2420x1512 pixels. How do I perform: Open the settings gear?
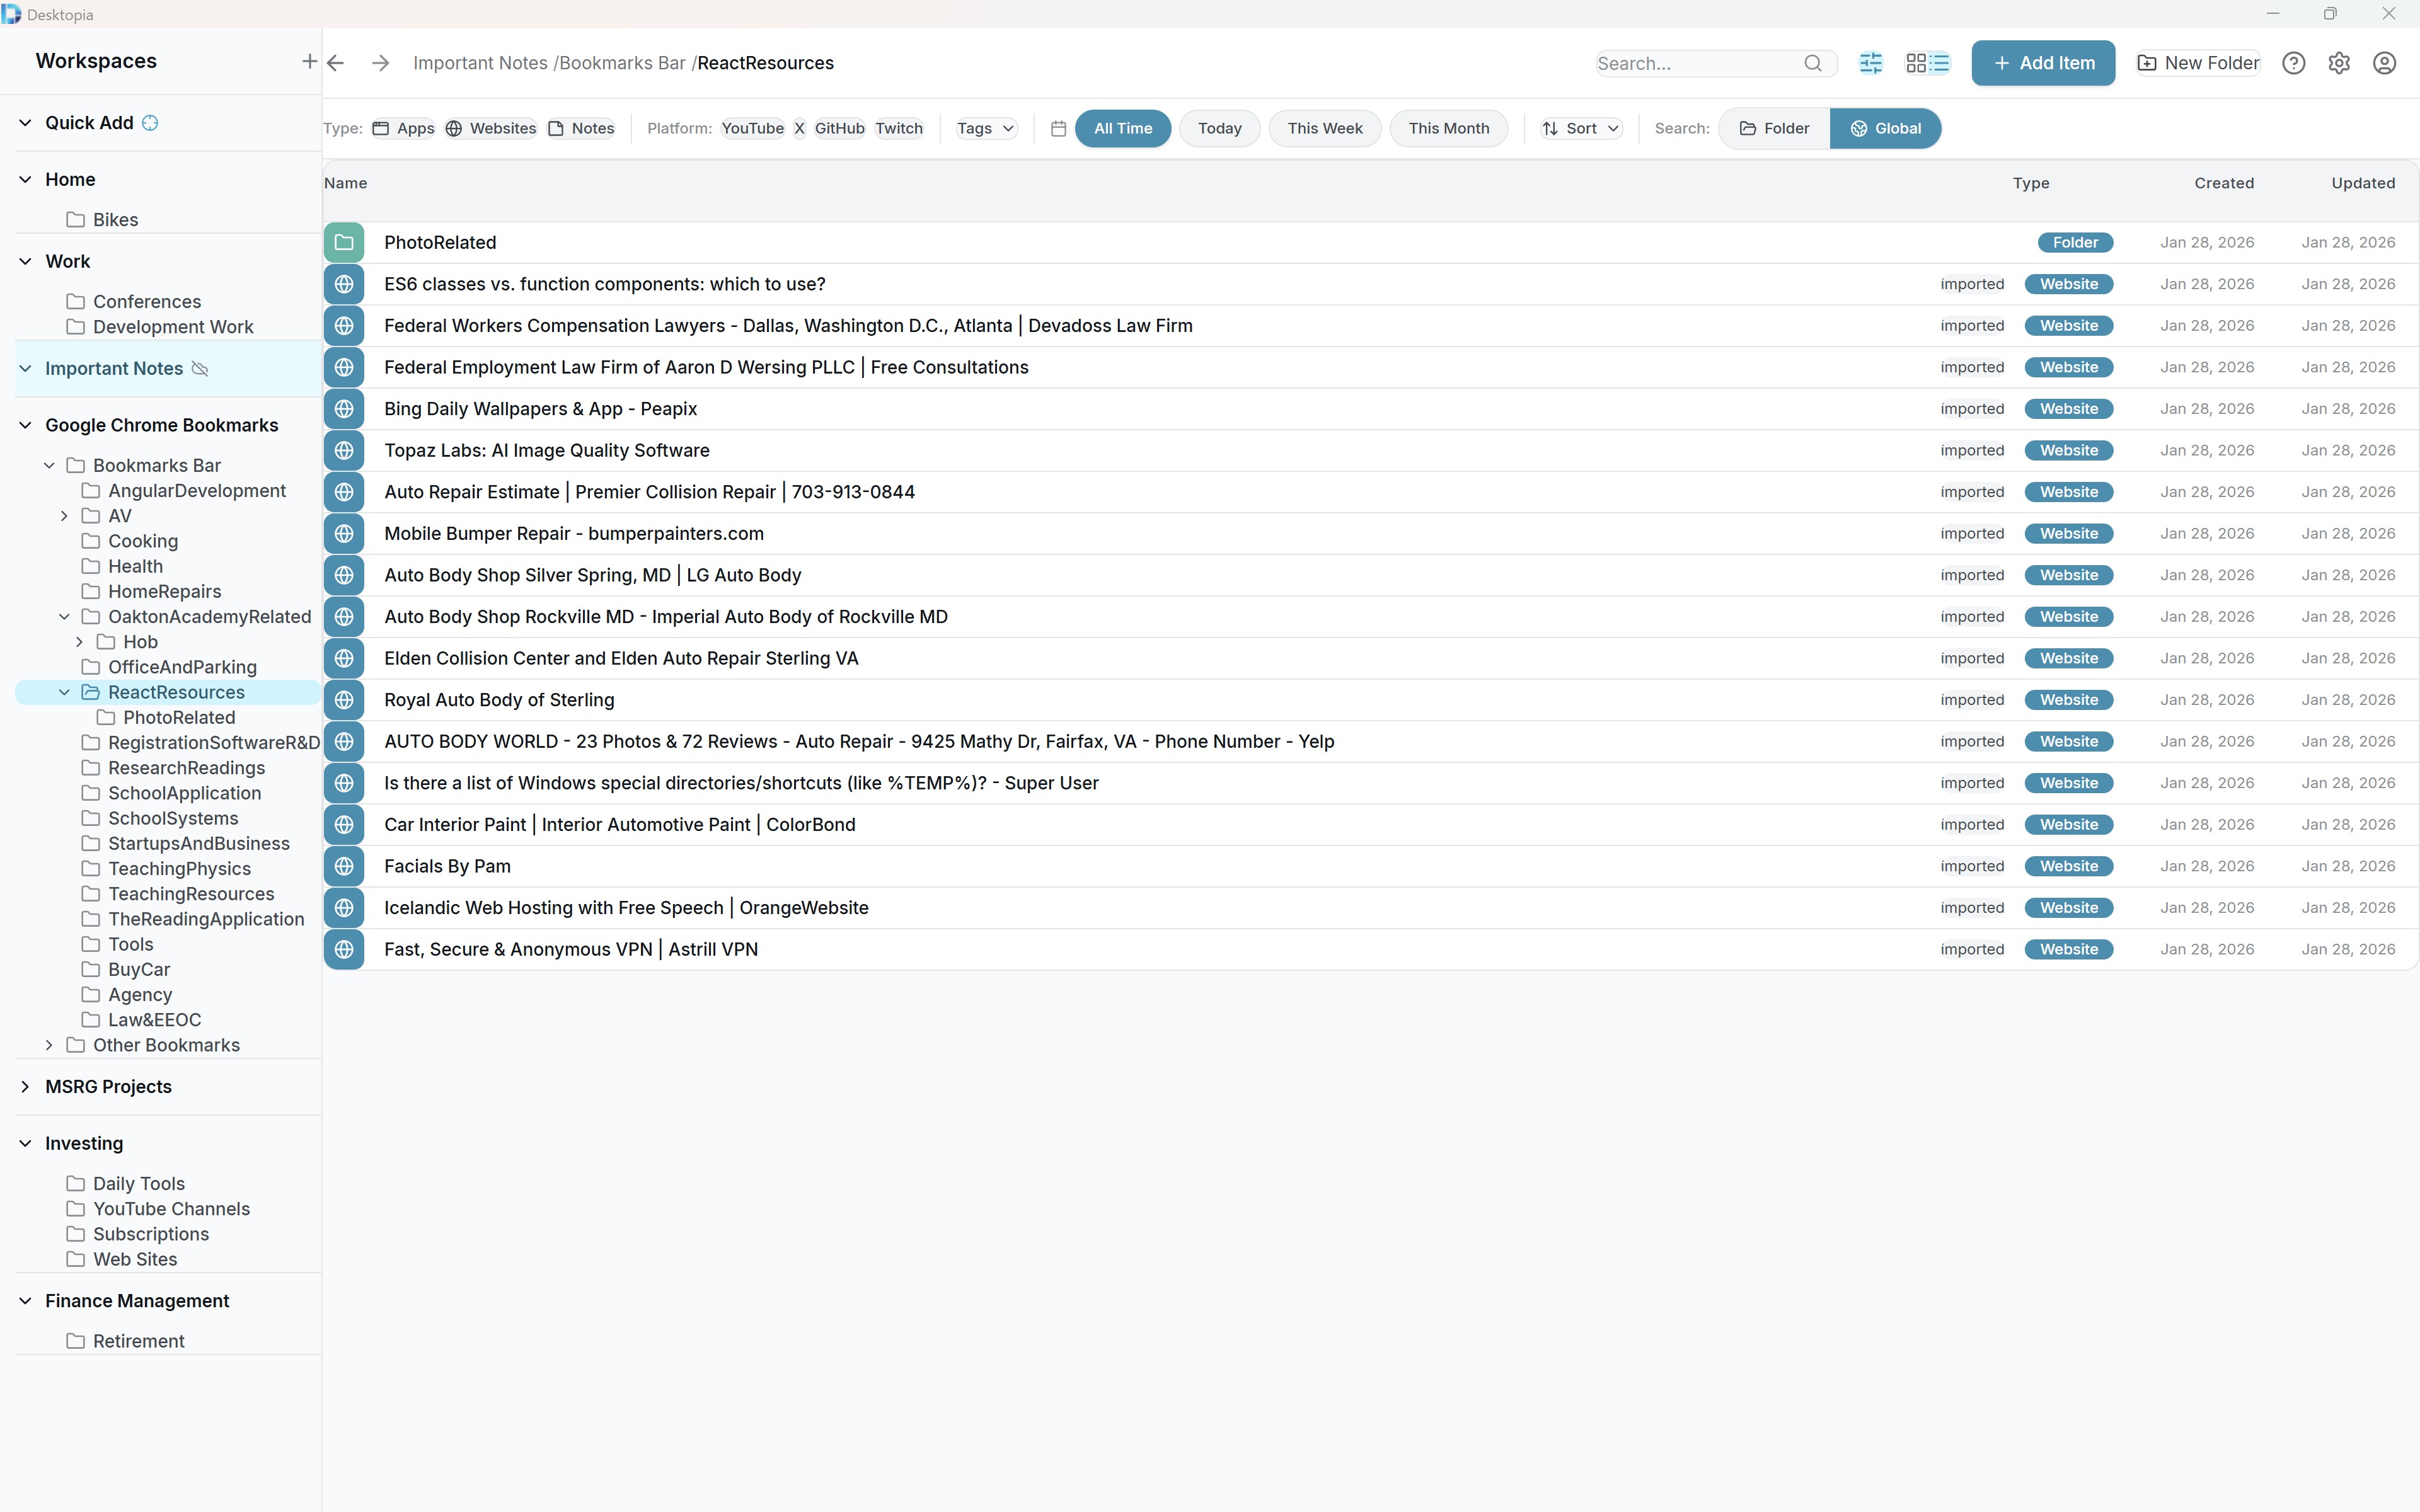(x=2339, y=62)
